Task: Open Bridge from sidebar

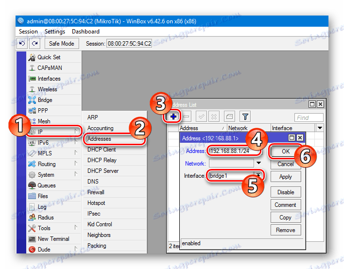Action: click(x=54, y=100)
